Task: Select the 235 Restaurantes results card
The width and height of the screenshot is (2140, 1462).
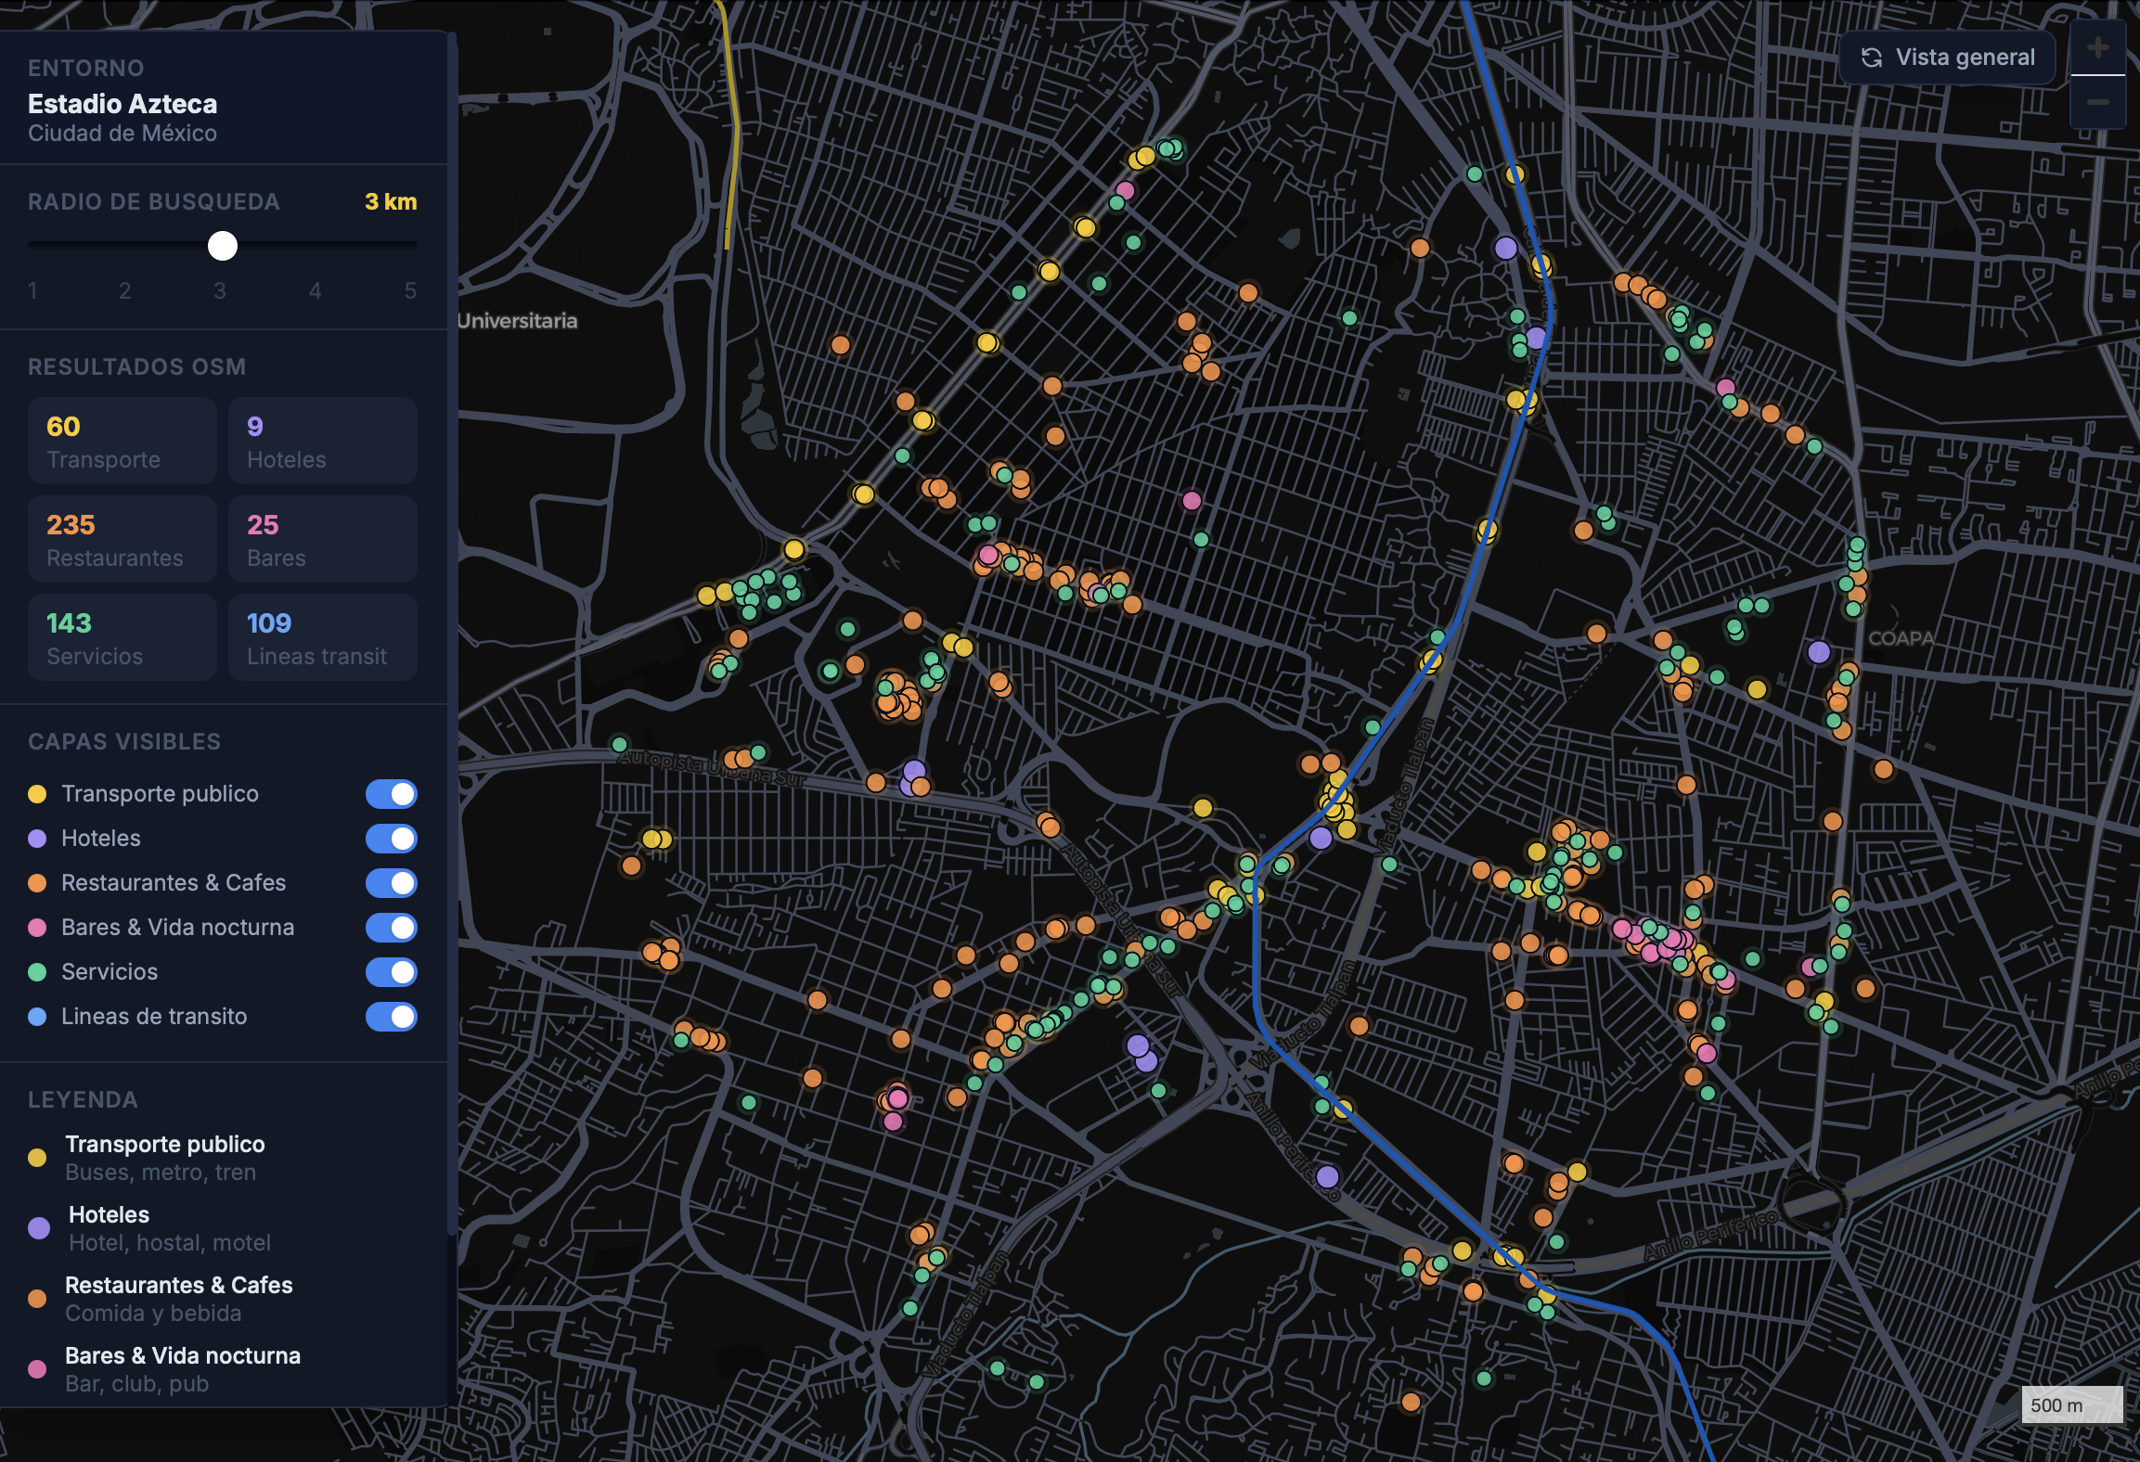Action: (x=122, y=540)
